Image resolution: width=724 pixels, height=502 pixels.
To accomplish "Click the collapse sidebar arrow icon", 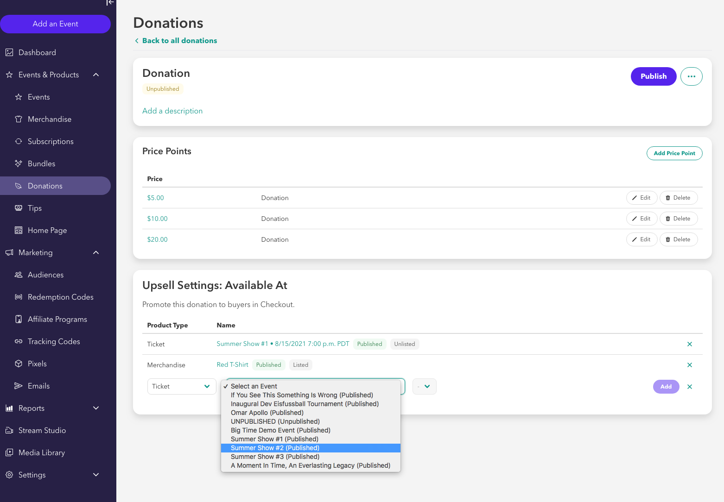I will coord(110,3).
